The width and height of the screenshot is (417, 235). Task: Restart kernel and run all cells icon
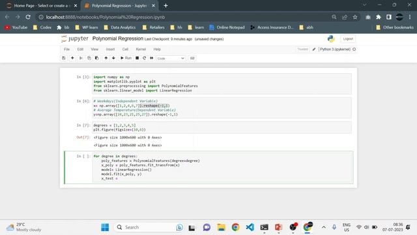[152, 58]
